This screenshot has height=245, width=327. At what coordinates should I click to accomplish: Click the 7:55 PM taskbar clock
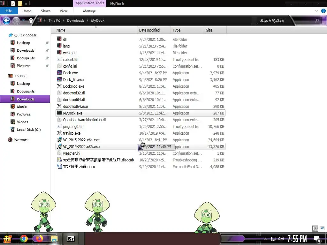(297, 239)
